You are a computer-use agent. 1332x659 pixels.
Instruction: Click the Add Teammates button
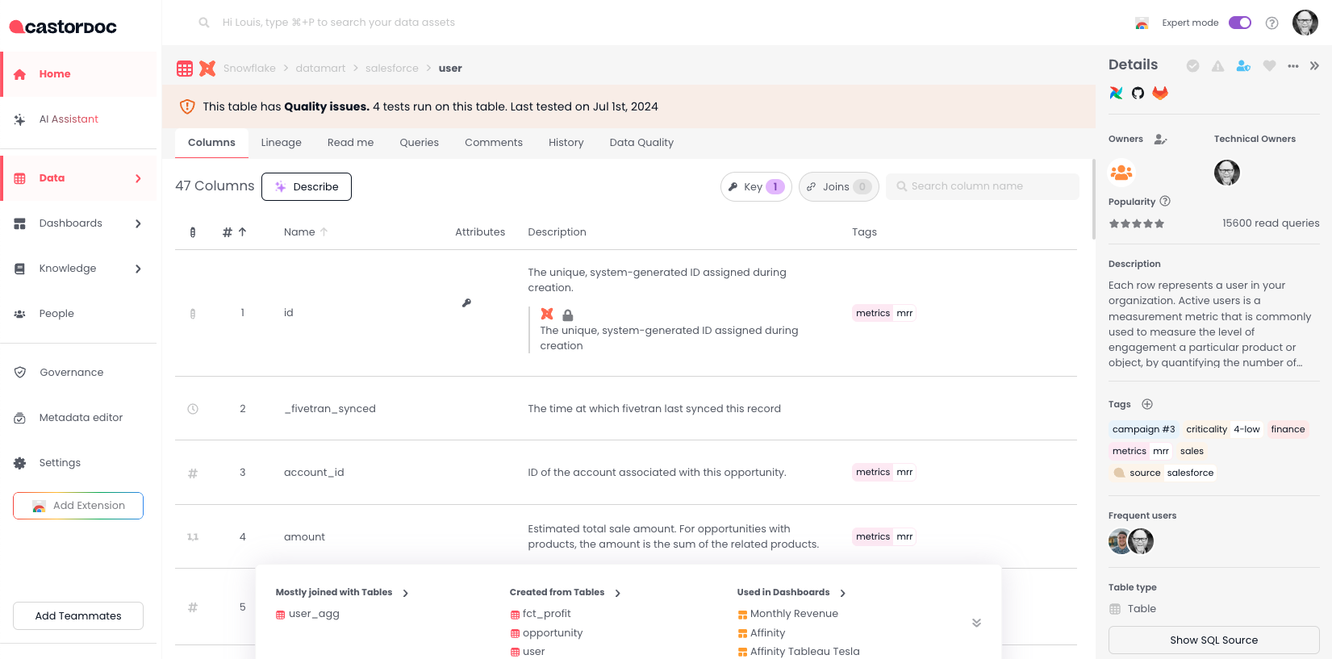78,615
